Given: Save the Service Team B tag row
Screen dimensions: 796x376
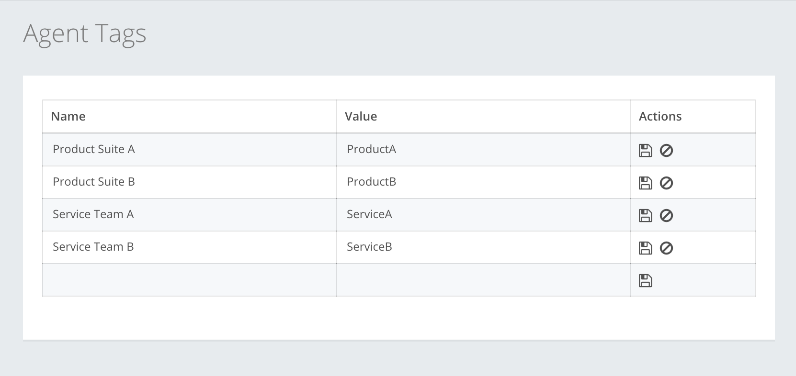Looking at the screenshot, I should click(645, 248).
